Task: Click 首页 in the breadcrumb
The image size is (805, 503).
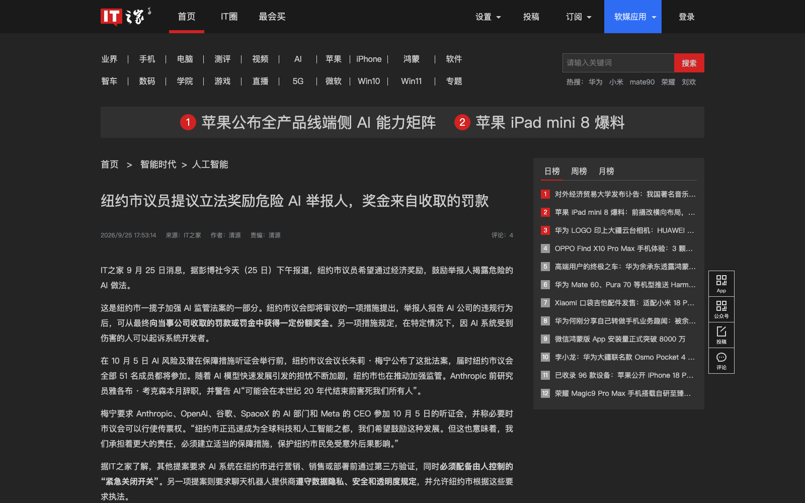Action: click(x=110, y=164)
